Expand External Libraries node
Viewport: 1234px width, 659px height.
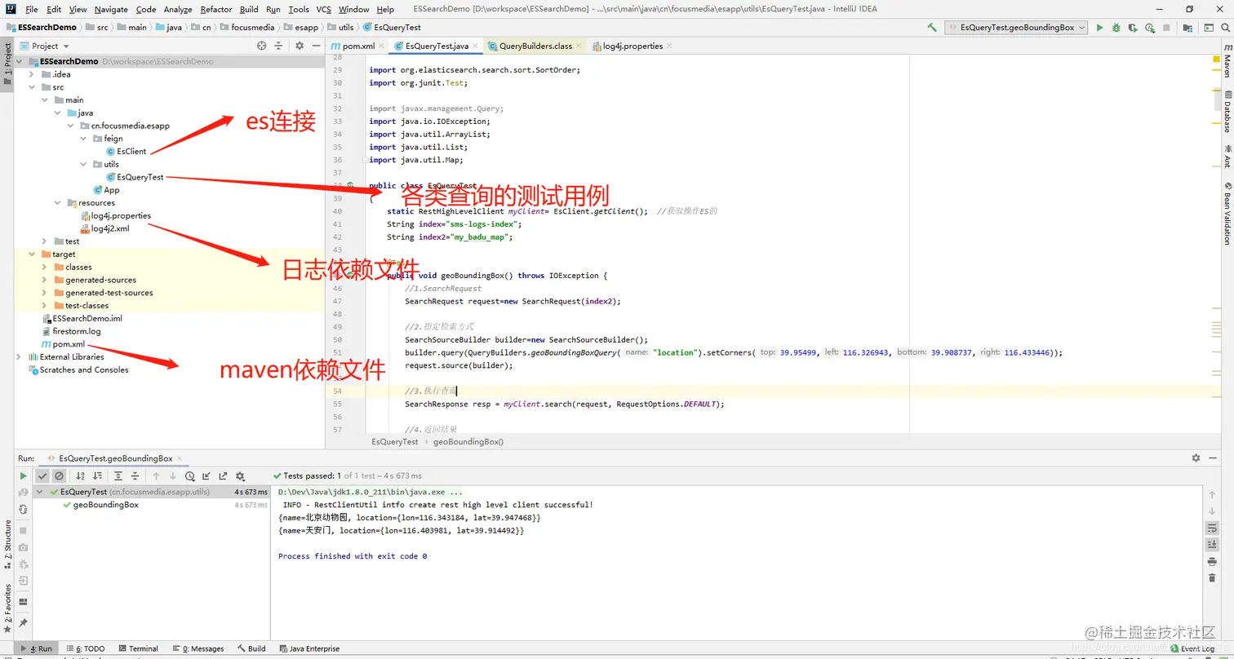pos(20,357)
